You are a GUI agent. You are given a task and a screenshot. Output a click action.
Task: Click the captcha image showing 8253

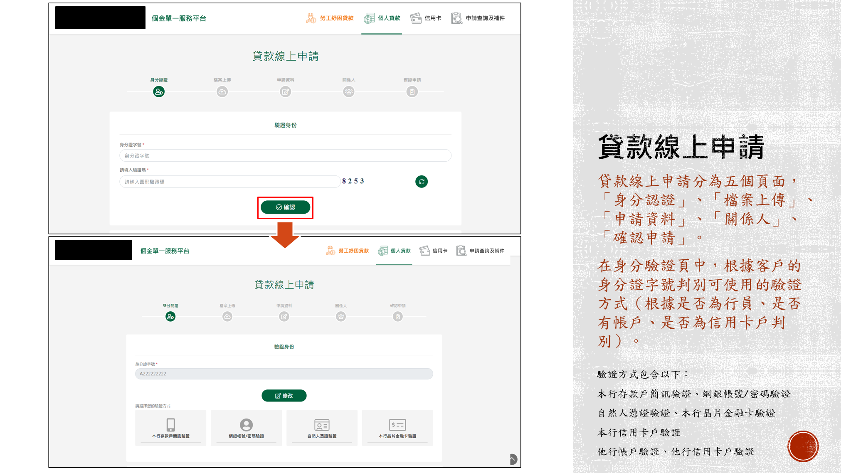[x=353, y=181]
